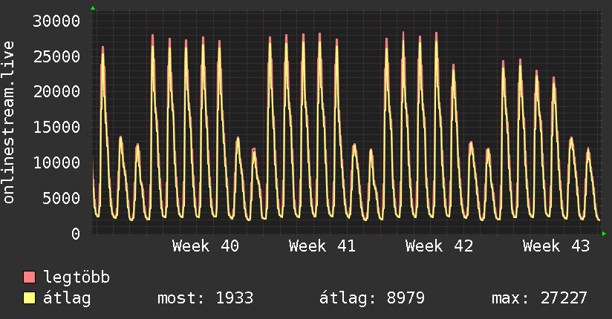Click the green arrow atop the y-axis

click(93, 8)
